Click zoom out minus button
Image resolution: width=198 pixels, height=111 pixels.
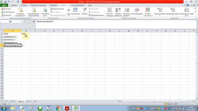(180, 104)
